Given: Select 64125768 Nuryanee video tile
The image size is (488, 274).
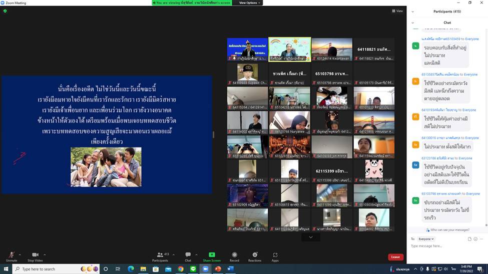Looking at the screenshot, I should (289, 122).
